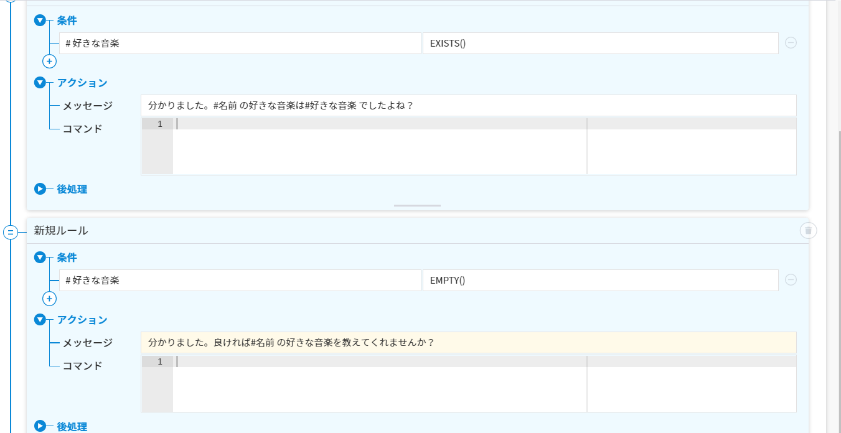Remove the EXISTS() condition row
This screenshot has width=841, height=433.
coord(791,43)
